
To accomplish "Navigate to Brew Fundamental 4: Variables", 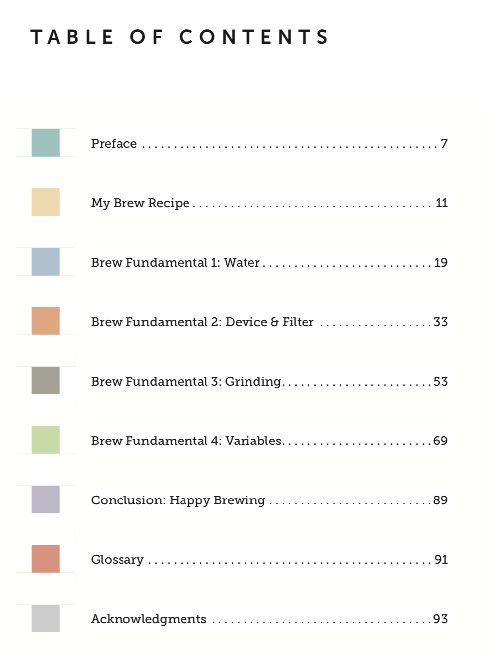I will pyautogui.click(x=269, y=441).
